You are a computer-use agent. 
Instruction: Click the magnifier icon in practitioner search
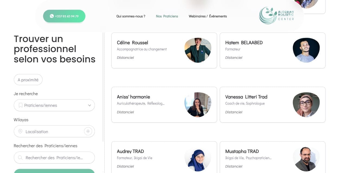(20, 158)
